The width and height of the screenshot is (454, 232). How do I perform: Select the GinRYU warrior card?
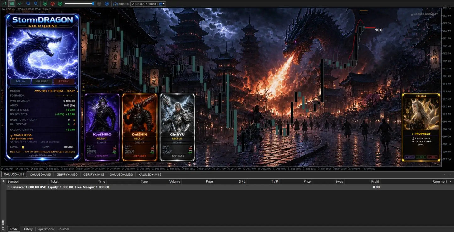point(177,127)
